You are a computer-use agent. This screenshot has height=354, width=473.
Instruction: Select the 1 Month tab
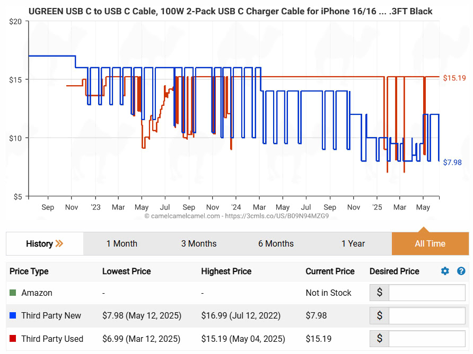[x=121, y=243]
